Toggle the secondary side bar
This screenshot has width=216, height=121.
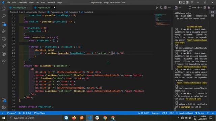[x=187, y=2]
